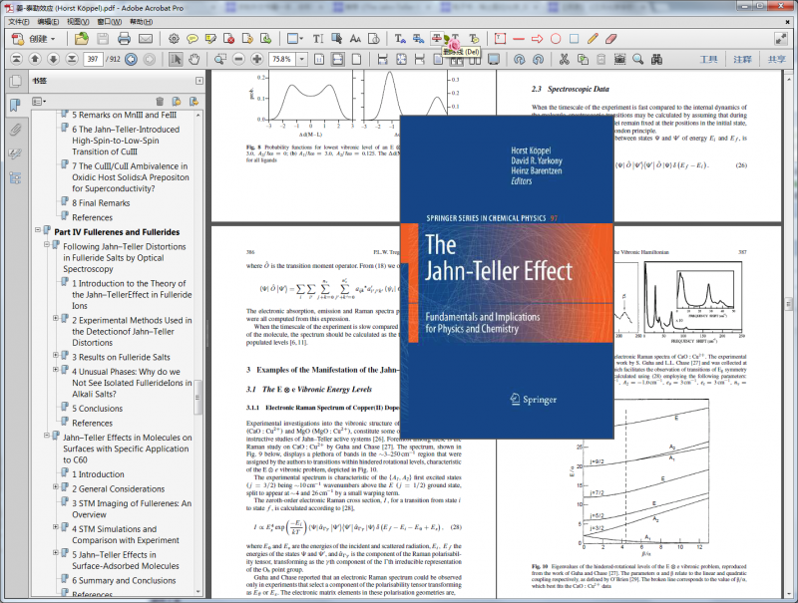Image resolution: width=798 pixels, height=603 pixels.
Task: Open find with magnifying glass icon
Action: pyautogui.click(x=637, y=59)
